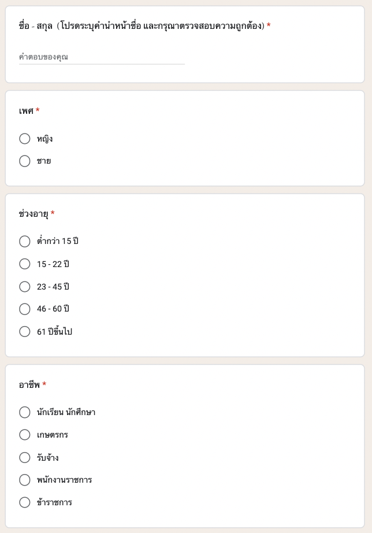Click the required asterisk beside 'อาชีพ'
The height and width of the screenshot is (533, 372).
(x=44, y=384)
